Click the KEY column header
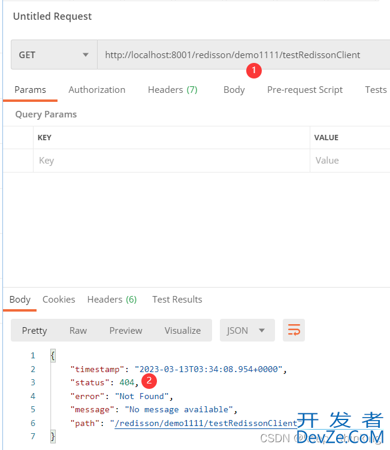Screen dimensions: 390x450 44,138
